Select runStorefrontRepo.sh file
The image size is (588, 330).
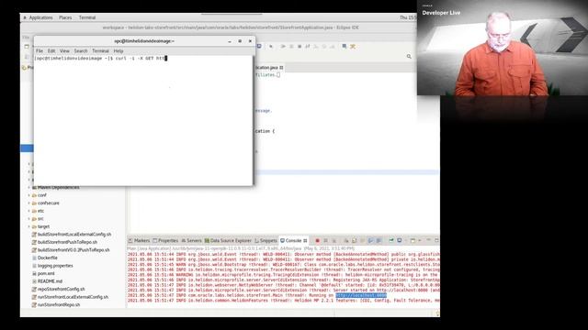[56, 305]
